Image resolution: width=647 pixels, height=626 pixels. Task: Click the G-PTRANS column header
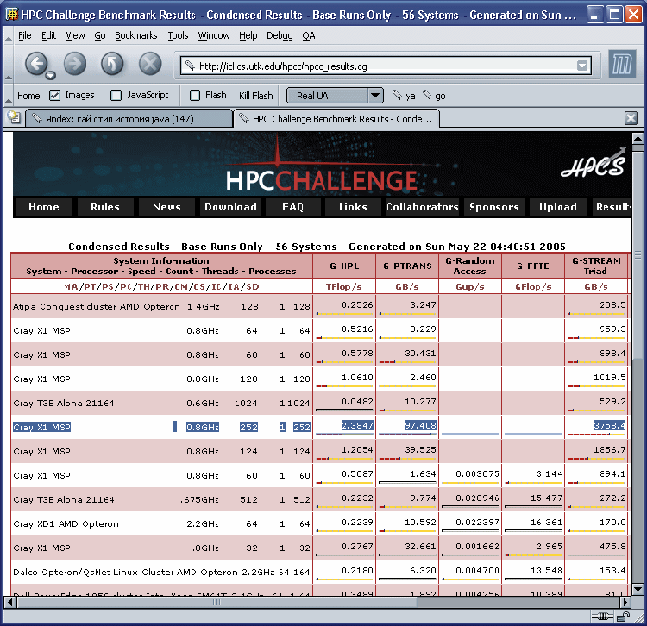[x=407, y=266]
